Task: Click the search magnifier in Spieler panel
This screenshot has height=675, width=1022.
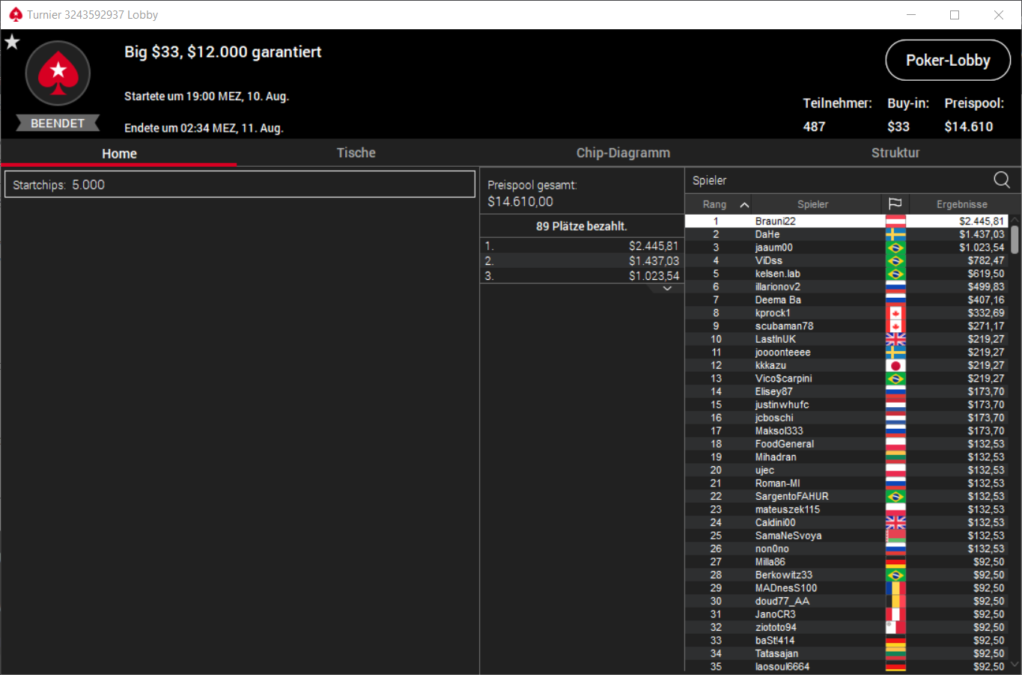Action: [x=1002, y=180]
